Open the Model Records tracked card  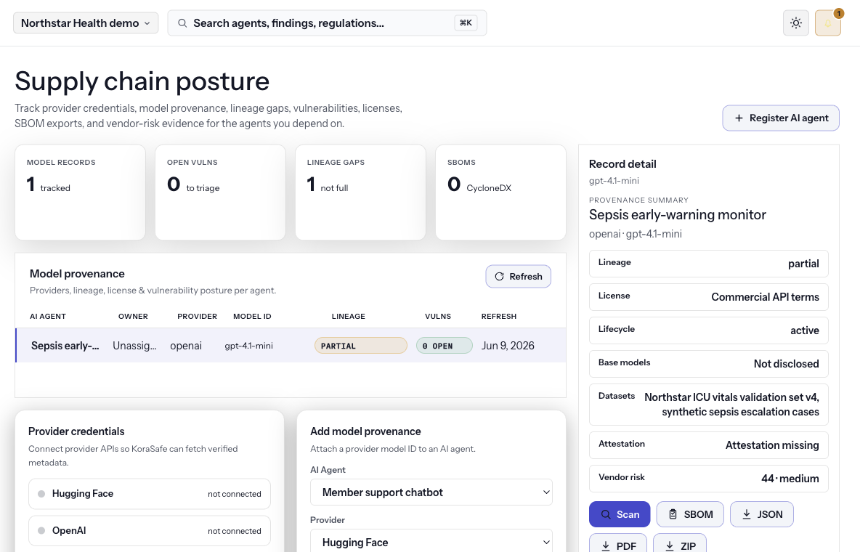[x=80, y=192]
